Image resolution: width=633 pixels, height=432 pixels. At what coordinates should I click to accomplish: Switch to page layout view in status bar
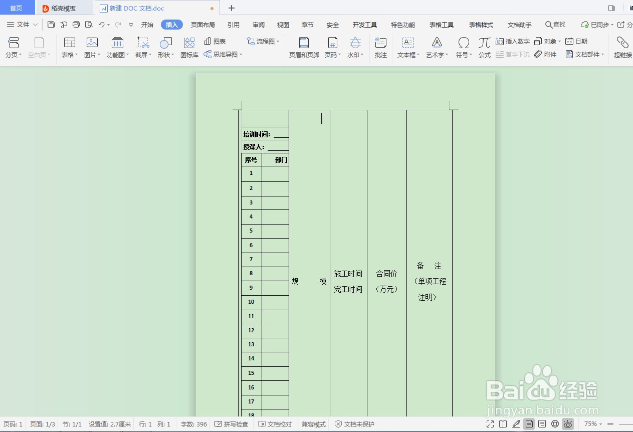[x=529, y=424]
